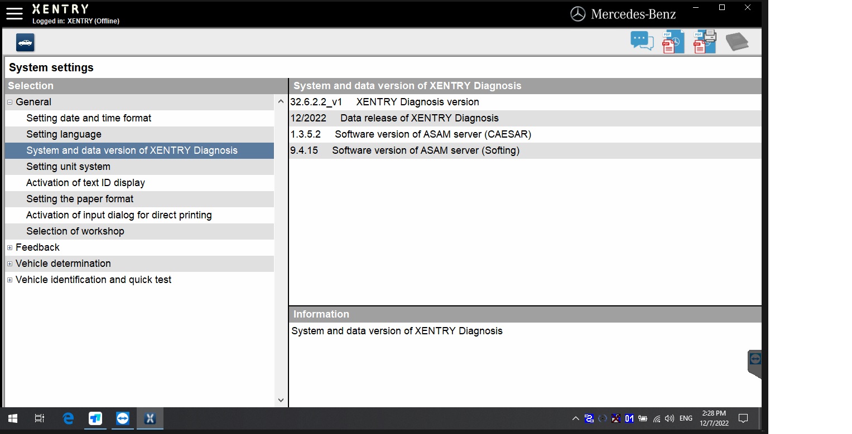The height and width of the screenshot is (434, 852).
Task: Click the blue cable connection tray icon
Action: pyautogui.click(x=589, y=418)
